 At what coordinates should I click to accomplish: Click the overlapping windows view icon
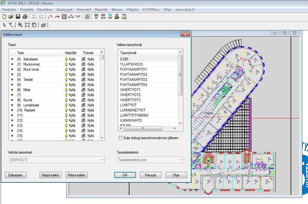tap(34, 25)
